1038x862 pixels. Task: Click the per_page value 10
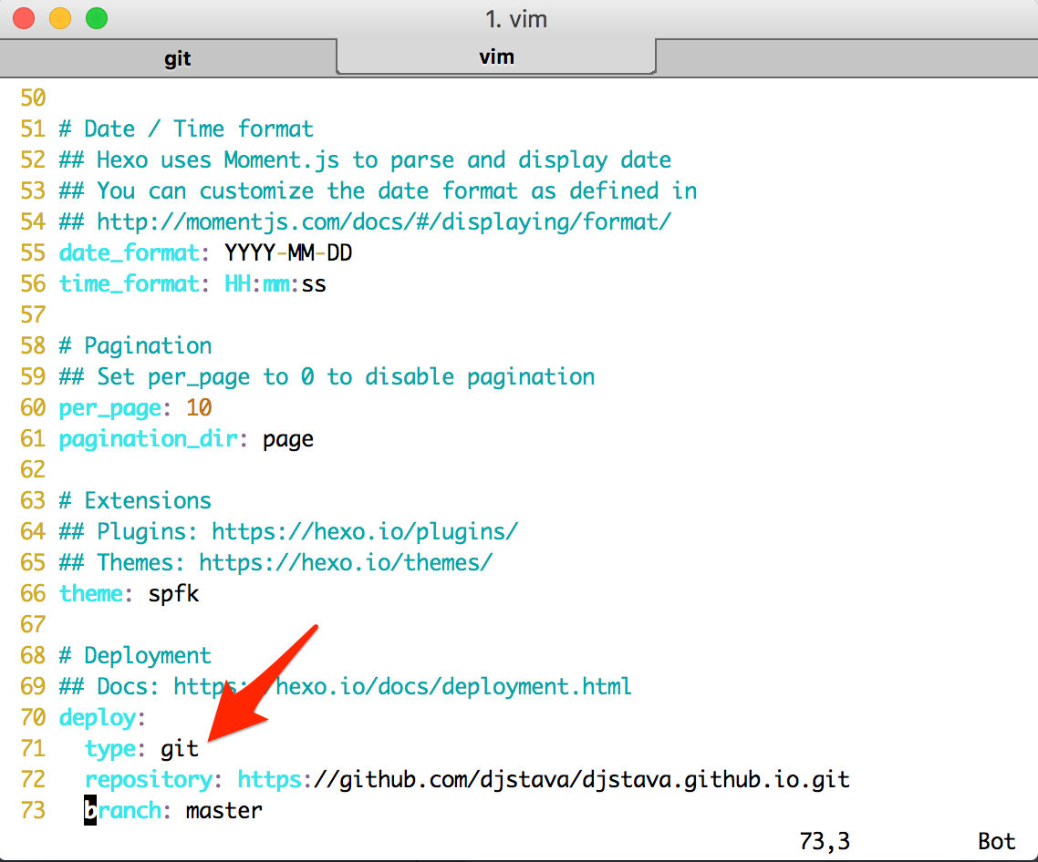199,407
